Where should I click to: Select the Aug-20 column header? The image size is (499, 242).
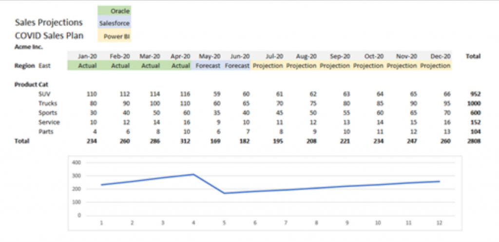click(306, 56)
